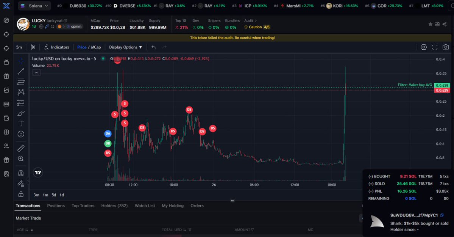The image size is (454, 237).
Task: Click the Caution 4/5 audit badge
Action: coord(257,27)
